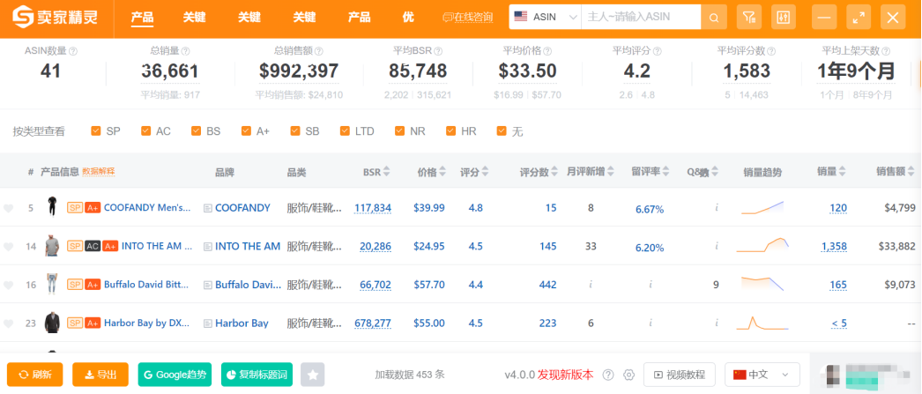Toggle the A+ type checkbox
The height and width of the screenshot is (394, 922).
coord(246,131)
